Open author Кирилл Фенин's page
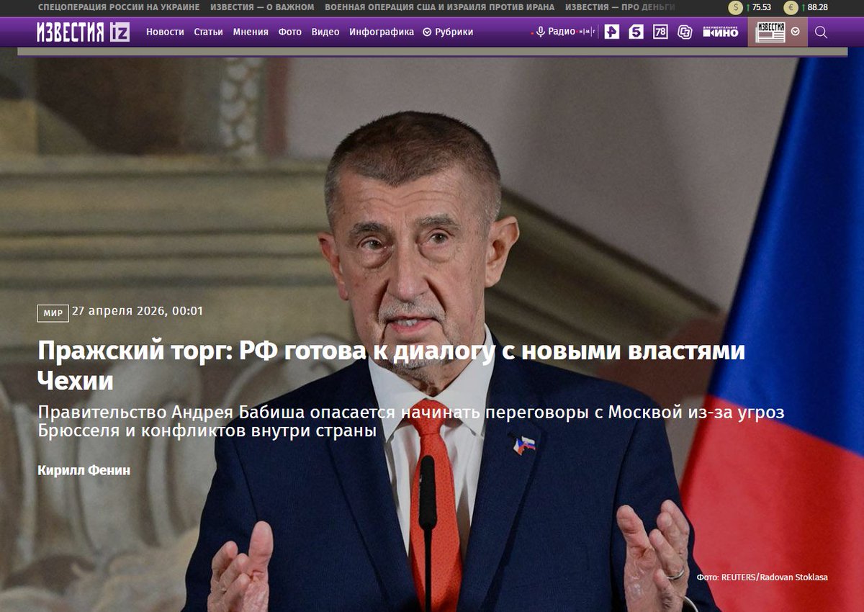 tap(84, 470)
